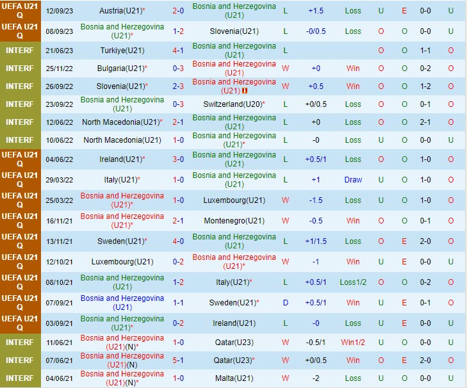Click the red card icon in the 26/09/22 row

[x=245, y=91]
